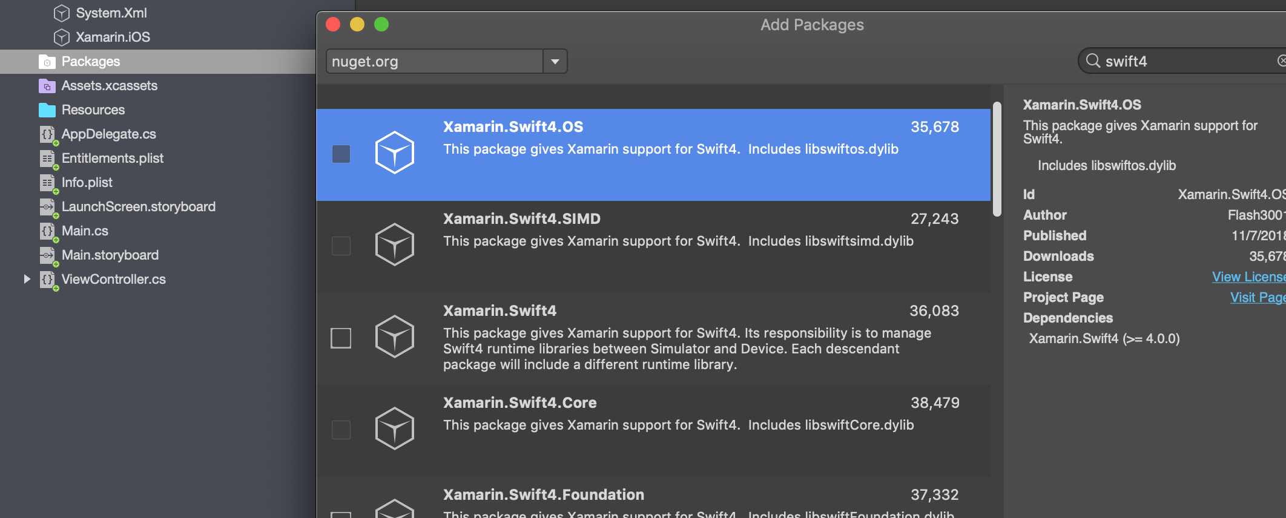Click the 38,479 download count
The width and height of the screenshot is (1286, 518).
point(934,403)
